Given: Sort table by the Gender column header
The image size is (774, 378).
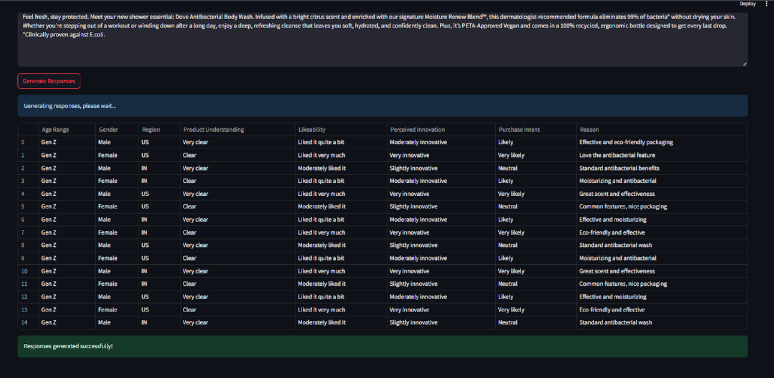Looking at the screenshot, I should [117, 129].
